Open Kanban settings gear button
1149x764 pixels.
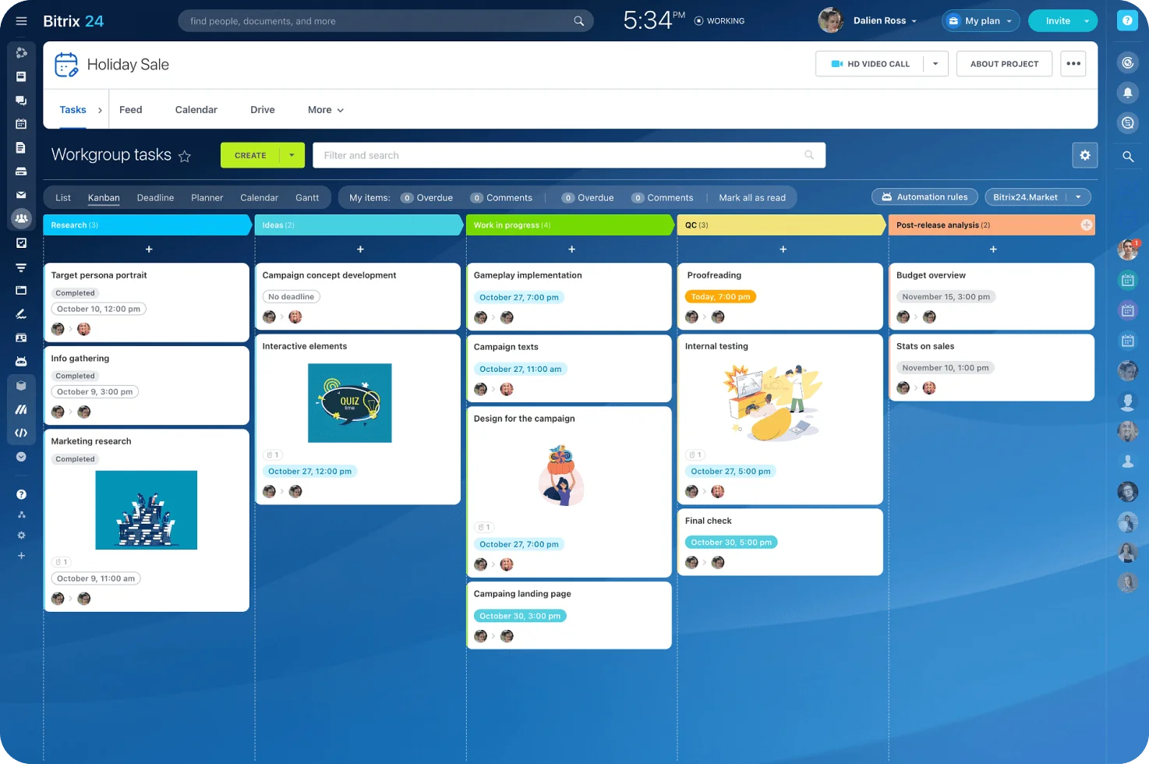pyautogui.click(x=1084, y=155)
